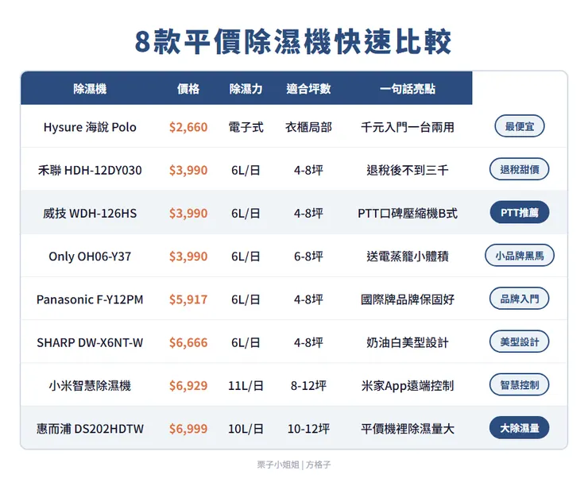
Task: Click 威技 WDH-126HS product name
Action: [90, 214]
